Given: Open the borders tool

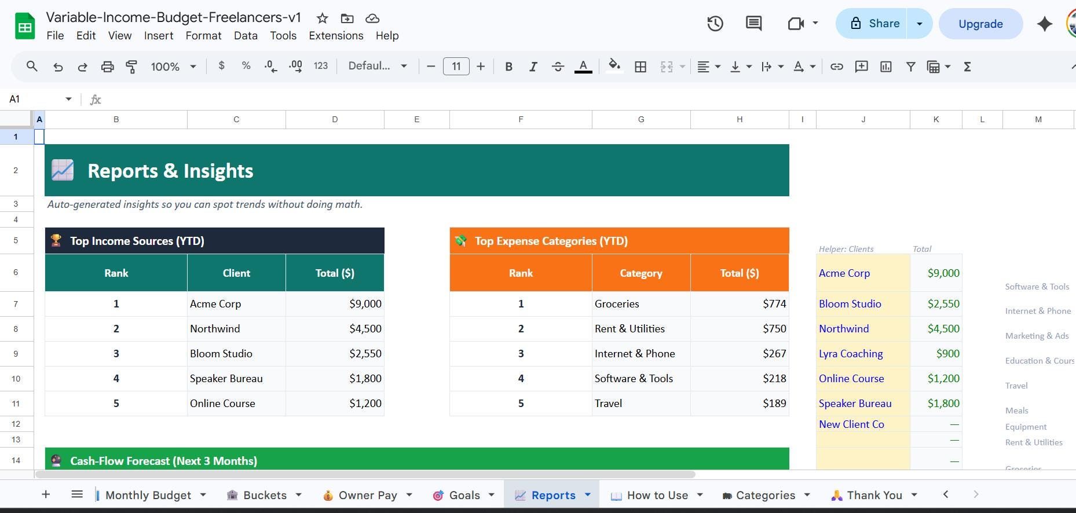Looking at the screenshot, I should 641,67.
